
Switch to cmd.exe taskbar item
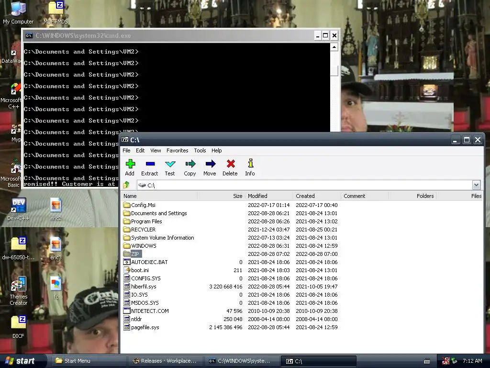(242, 361)
